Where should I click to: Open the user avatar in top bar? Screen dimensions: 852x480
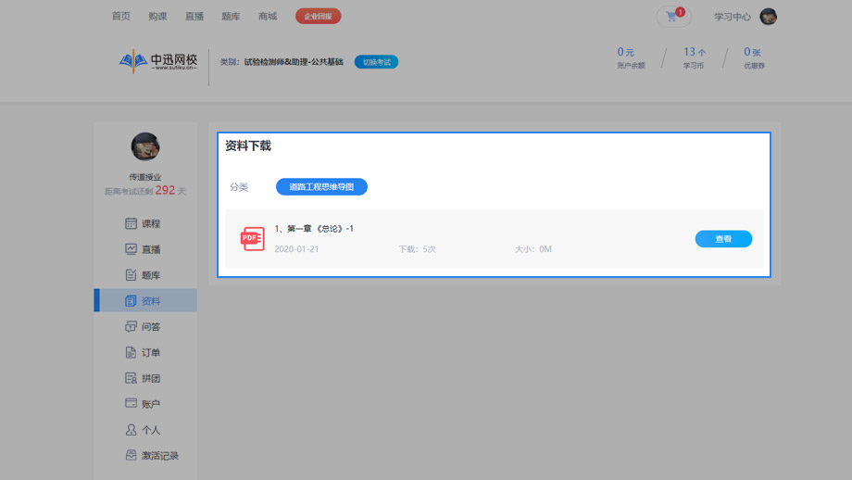pos(768,17)
